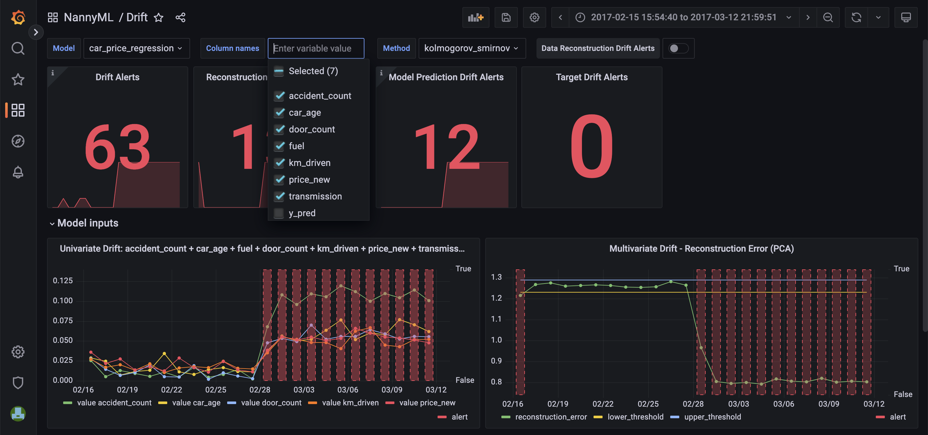
Task: Click the Selected (7) list header
Action: click(x=313, y=71)
